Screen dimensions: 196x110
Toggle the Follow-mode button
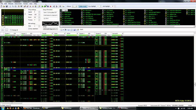pos(83,6)
